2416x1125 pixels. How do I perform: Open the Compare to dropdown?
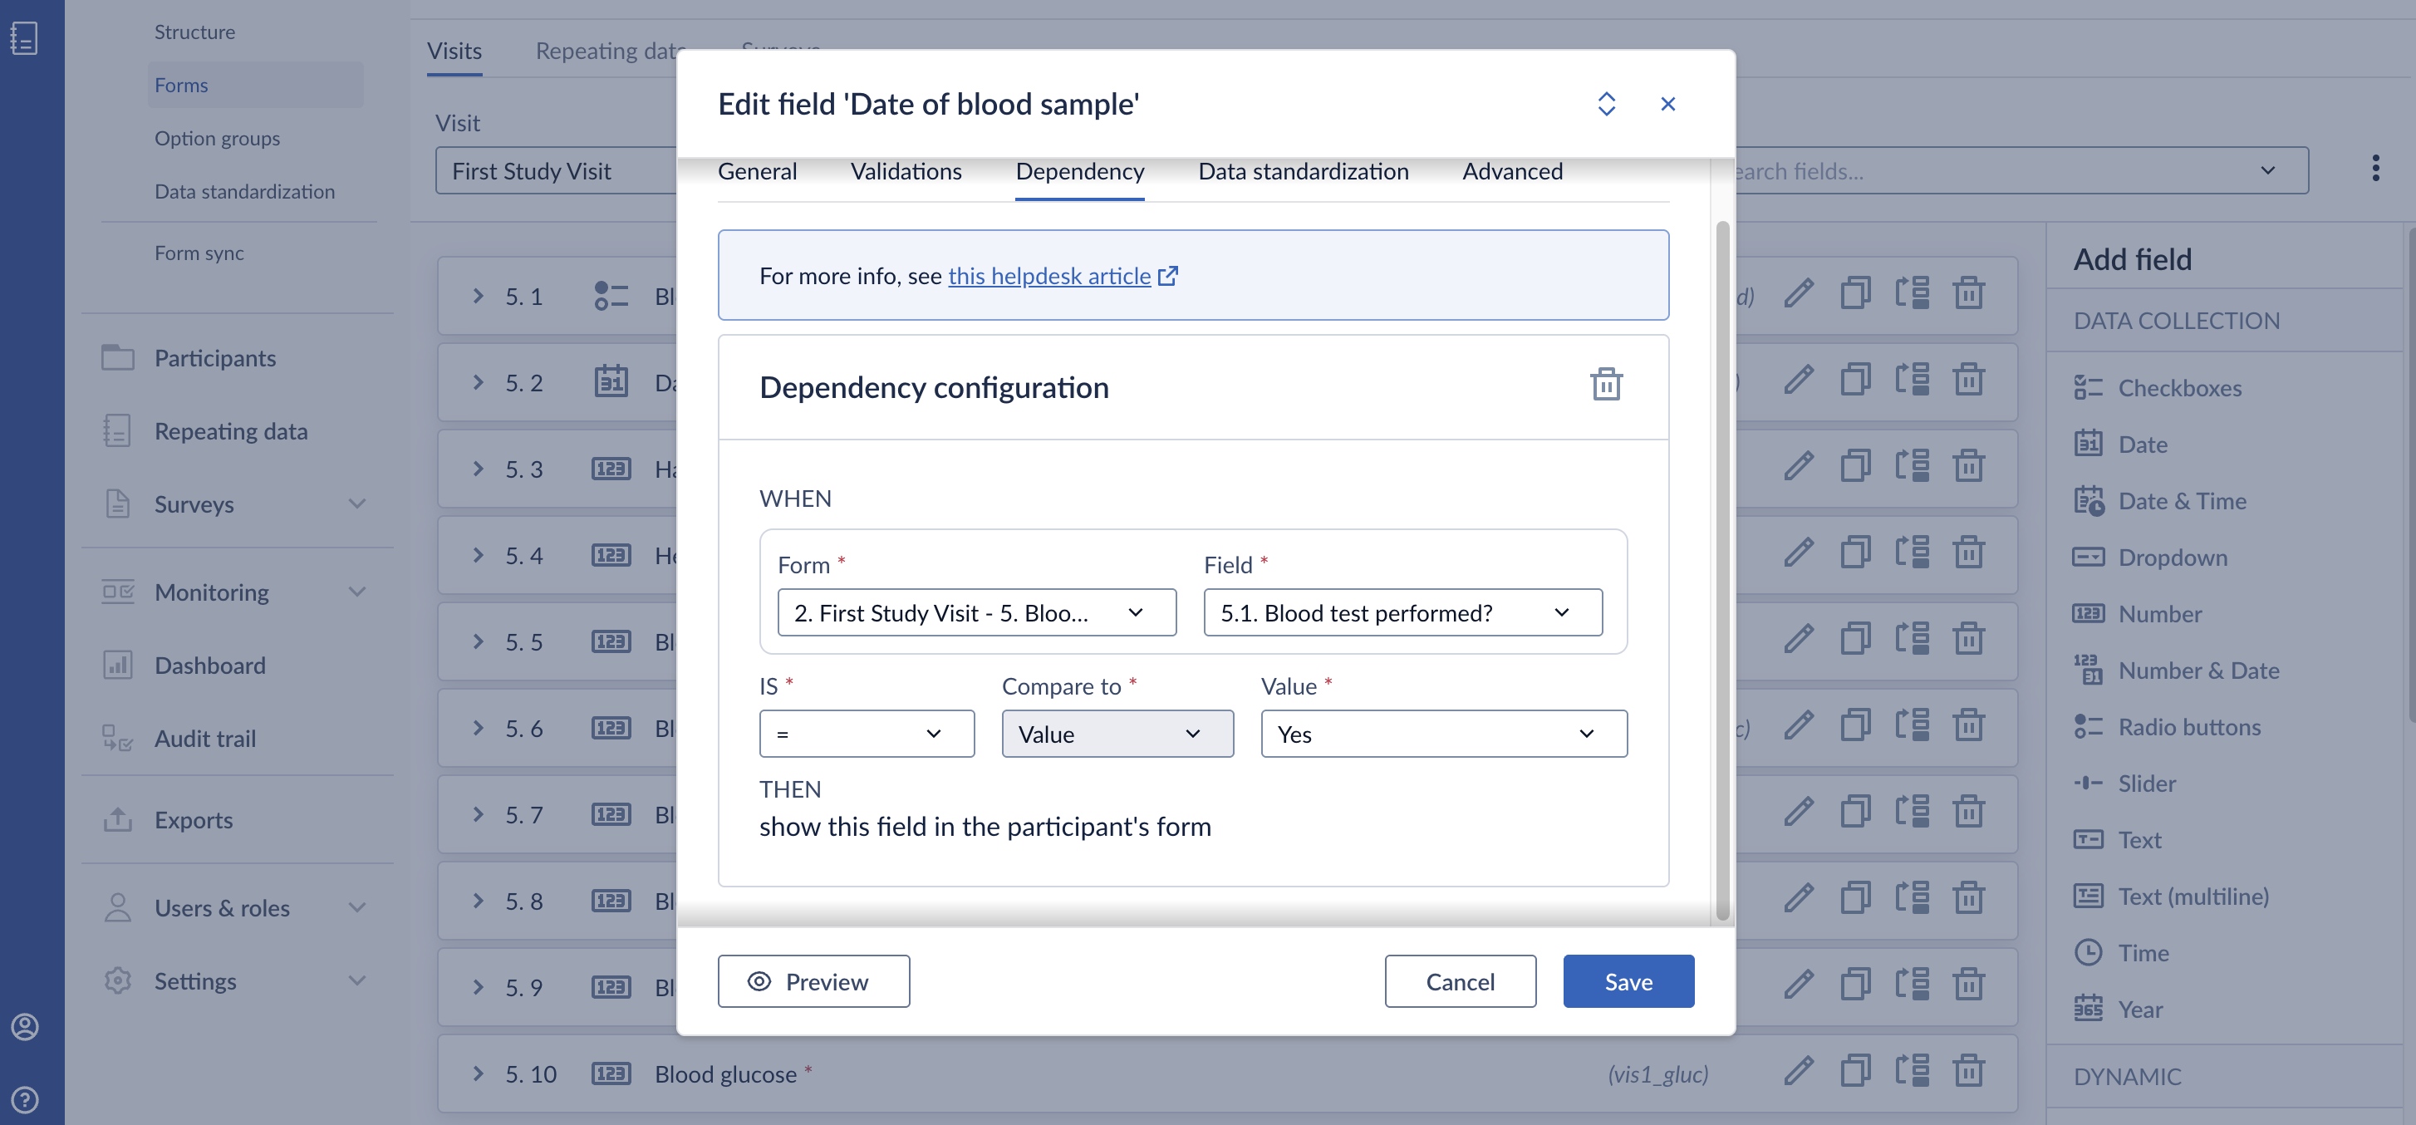(1117, 734)
